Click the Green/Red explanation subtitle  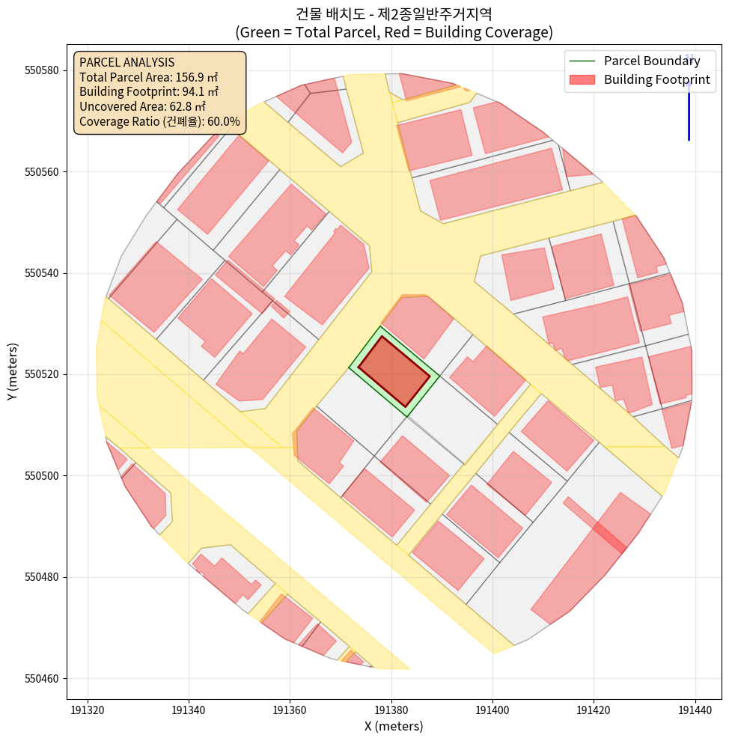coord(394,32)
